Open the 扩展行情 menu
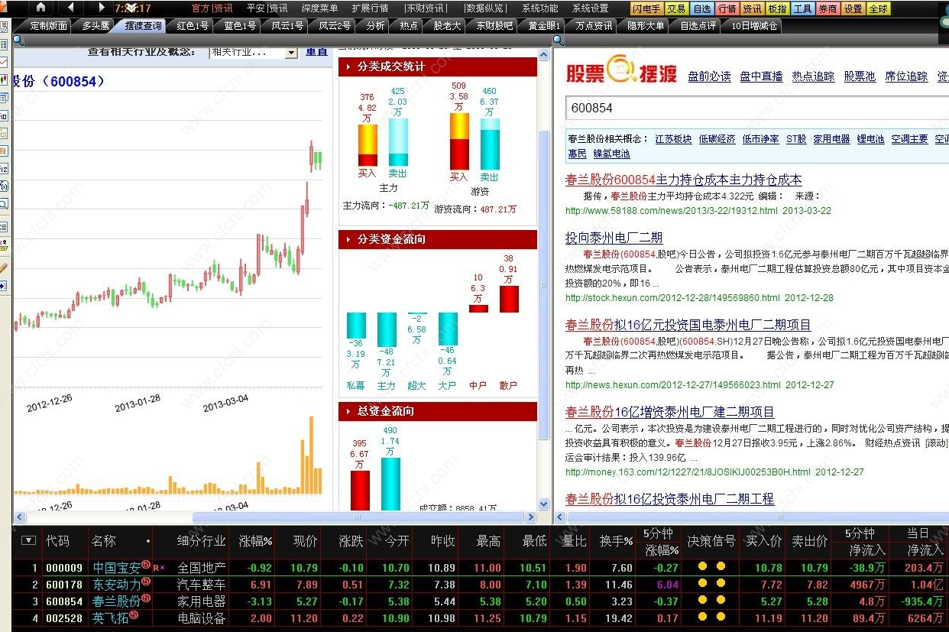The height and width of the screenshot is (632, 949). point(370,8)
